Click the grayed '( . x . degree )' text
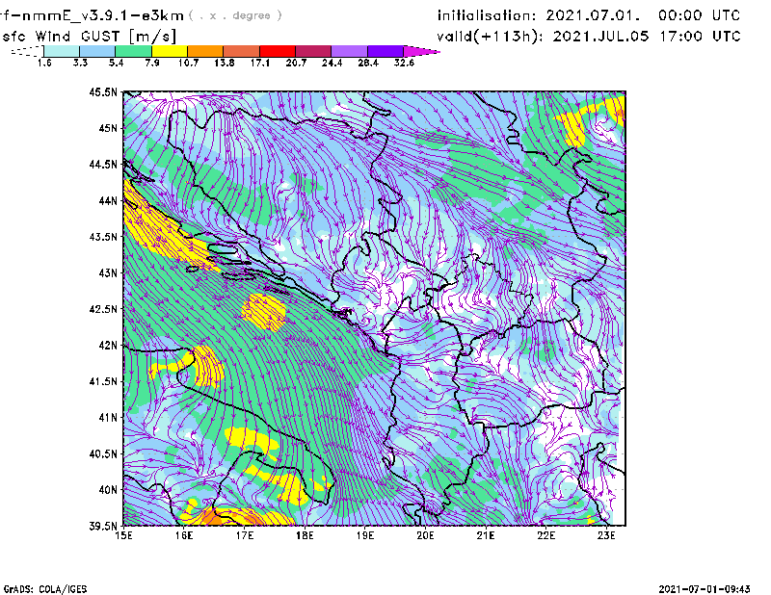 click(235, 15)
